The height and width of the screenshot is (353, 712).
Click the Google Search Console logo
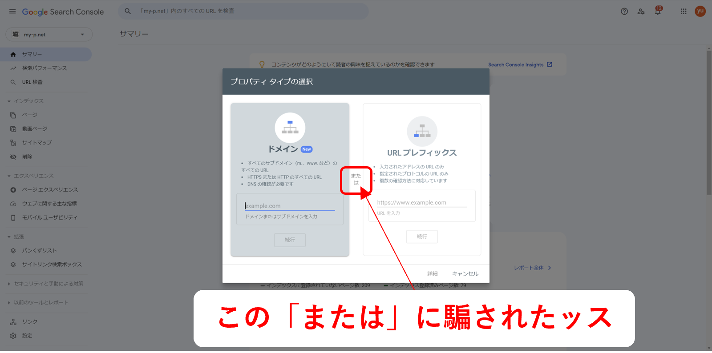[63, 12]
